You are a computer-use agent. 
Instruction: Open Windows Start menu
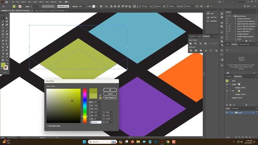tap(84, 142)
